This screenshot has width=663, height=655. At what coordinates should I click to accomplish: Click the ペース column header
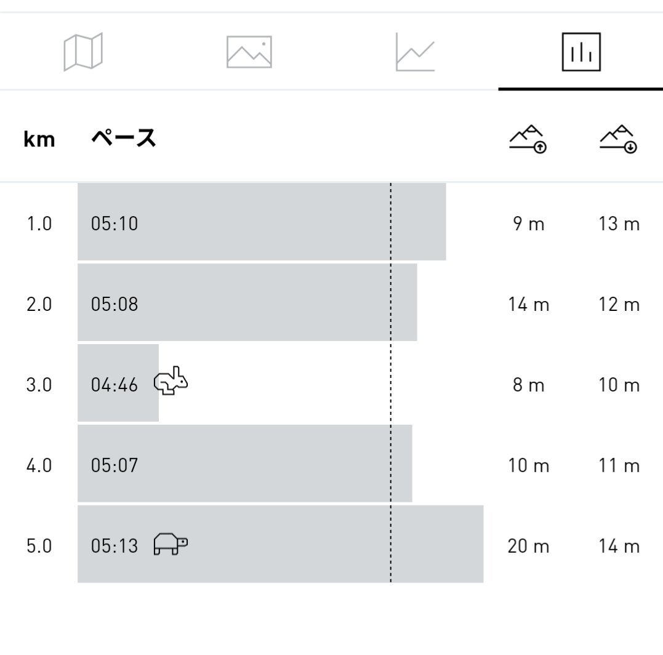click(124, 139)
